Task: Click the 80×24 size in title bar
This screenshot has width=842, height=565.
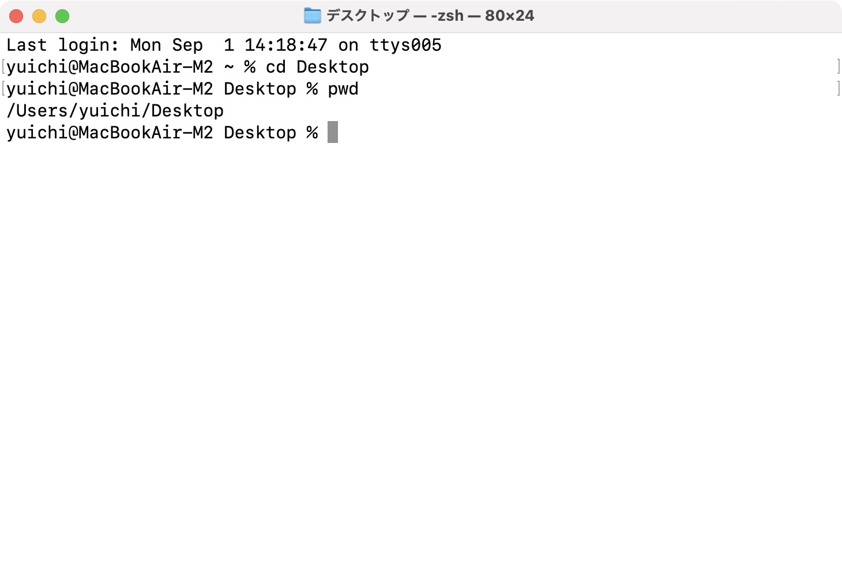Action: coord(509,16)
